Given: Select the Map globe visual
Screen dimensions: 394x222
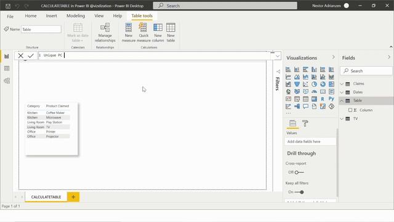Looking at the screenshot, I should pyautogui.click(x=288, y=92).
